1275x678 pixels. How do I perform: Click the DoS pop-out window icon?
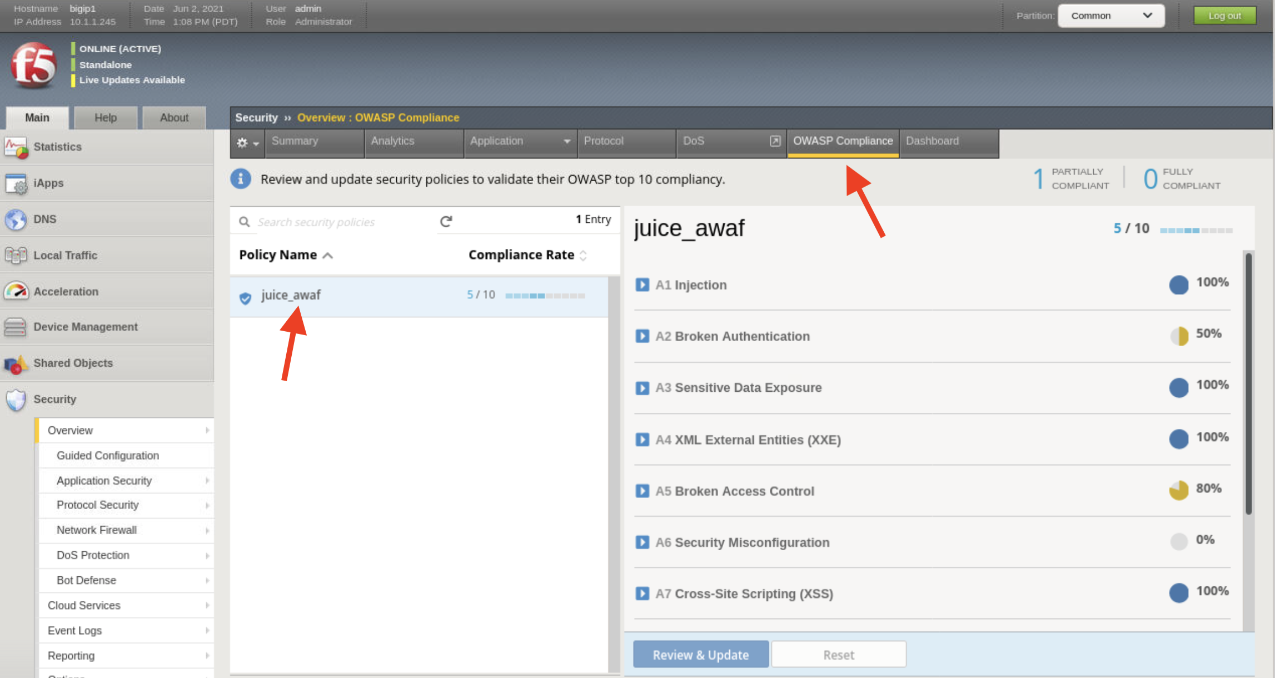click(775, 141)
